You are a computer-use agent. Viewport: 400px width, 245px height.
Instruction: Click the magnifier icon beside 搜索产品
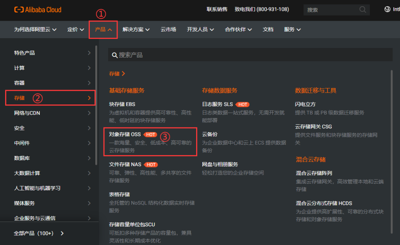click(114, 55)
